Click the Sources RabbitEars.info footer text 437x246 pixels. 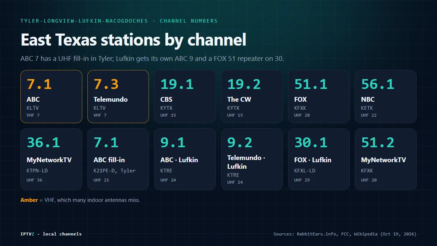tap(345, 234)
